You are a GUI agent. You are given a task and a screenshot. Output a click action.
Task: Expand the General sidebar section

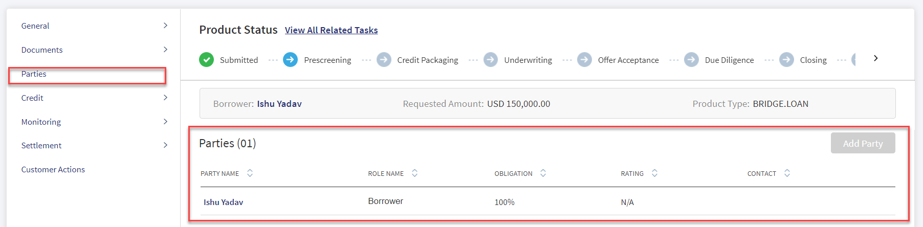tap(165, 26)
